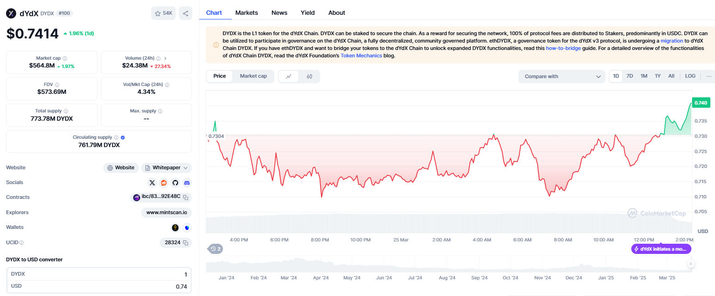Open the Chart tab

[214, 12]
